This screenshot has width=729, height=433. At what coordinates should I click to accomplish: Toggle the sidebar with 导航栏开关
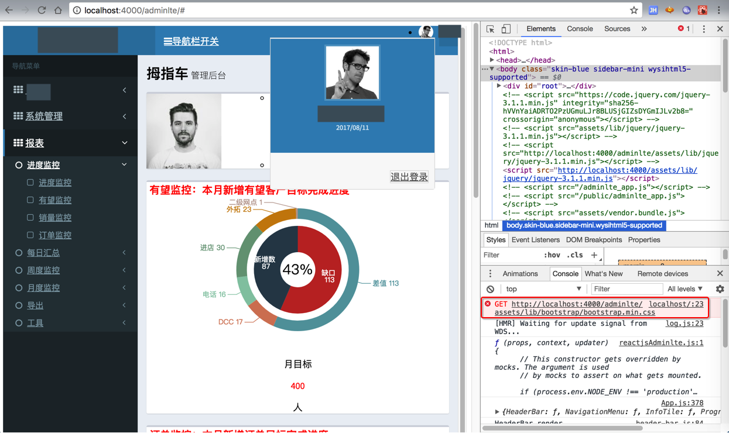tap(191, 41)
